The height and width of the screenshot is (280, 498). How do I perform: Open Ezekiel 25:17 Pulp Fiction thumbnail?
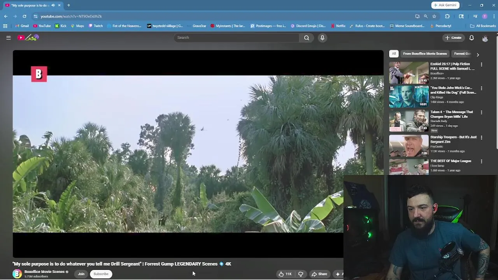click(x=409, y=73)
